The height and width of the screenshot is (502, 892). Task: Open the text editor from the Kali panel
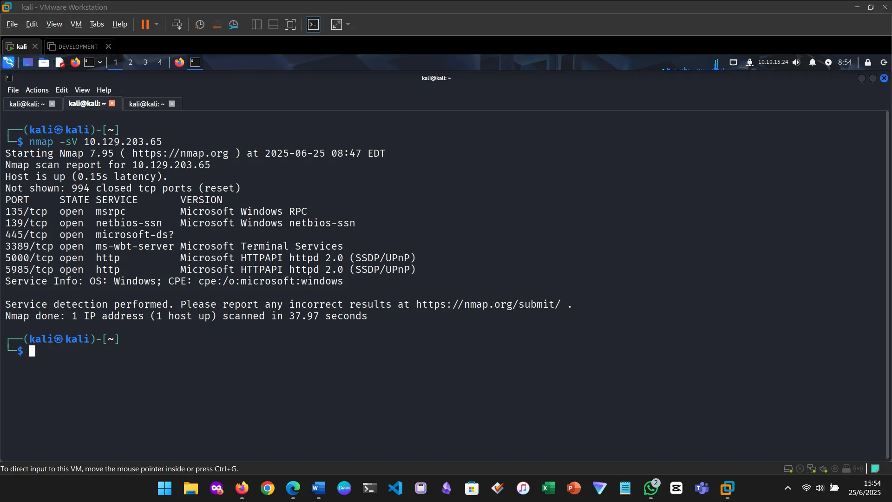(x=59, y=62)
